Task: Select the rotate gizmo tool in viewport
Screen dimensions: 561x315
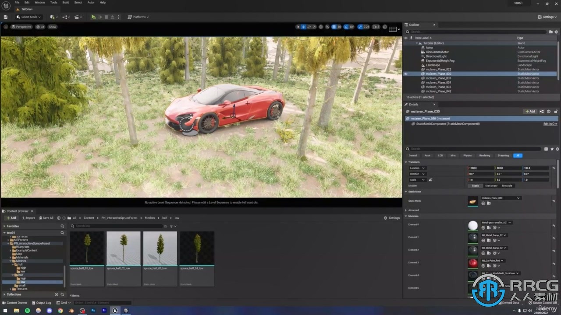Action: (x=309, y=27)
